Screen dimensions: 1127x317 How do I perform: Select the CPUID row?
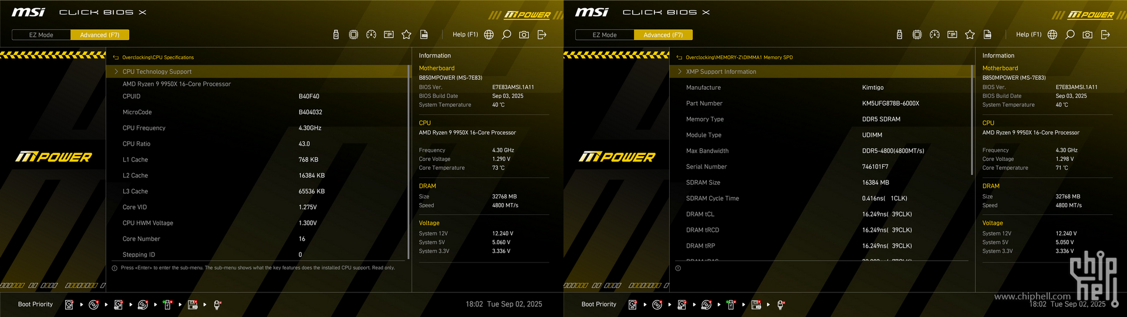[x=257, y=96]
